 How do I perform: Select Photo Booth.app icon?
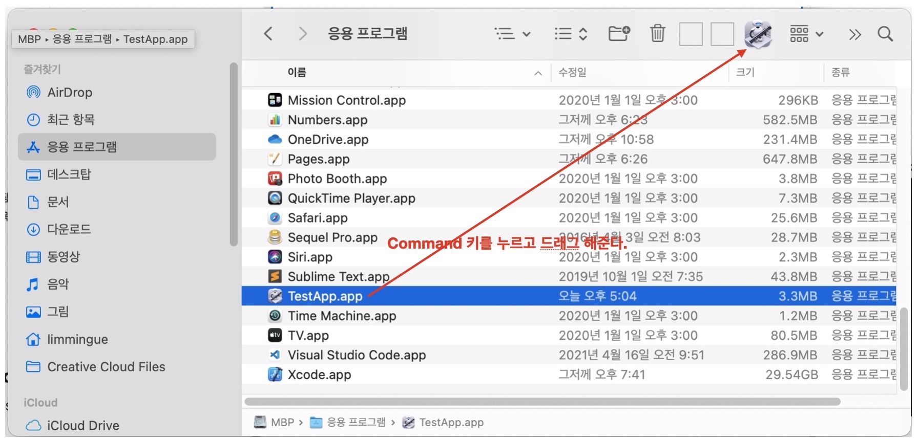275,179
